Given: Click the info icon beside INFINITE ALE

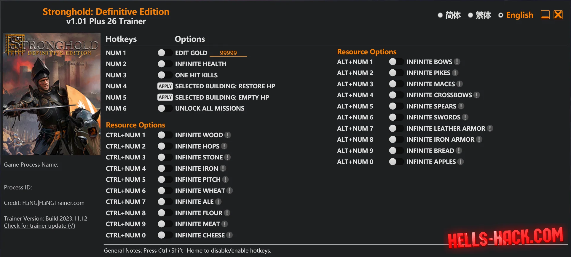Looking at the screenshot, I should 218,202.
